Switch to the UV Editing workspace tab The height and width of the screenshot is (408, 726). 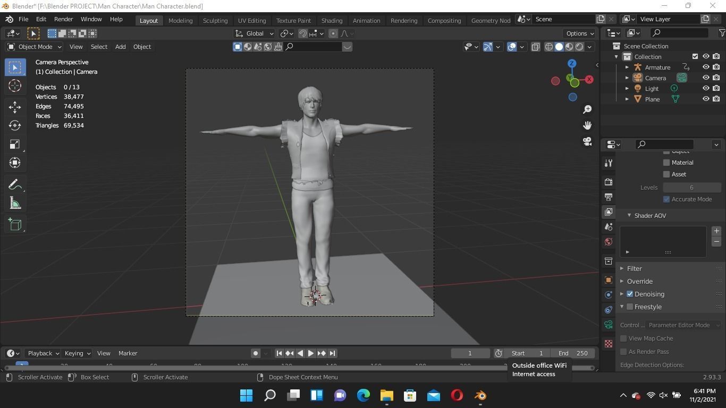[x=252, y=21]
